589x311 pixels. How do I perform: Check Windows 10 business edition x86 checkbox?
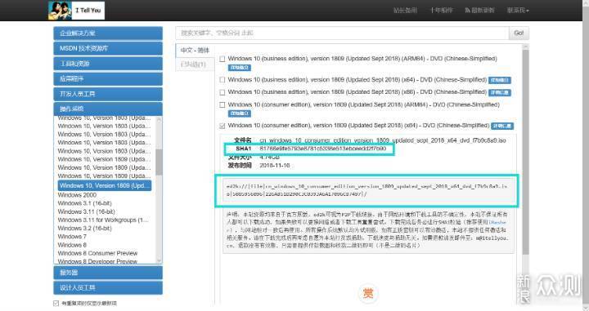click(223, 92)
